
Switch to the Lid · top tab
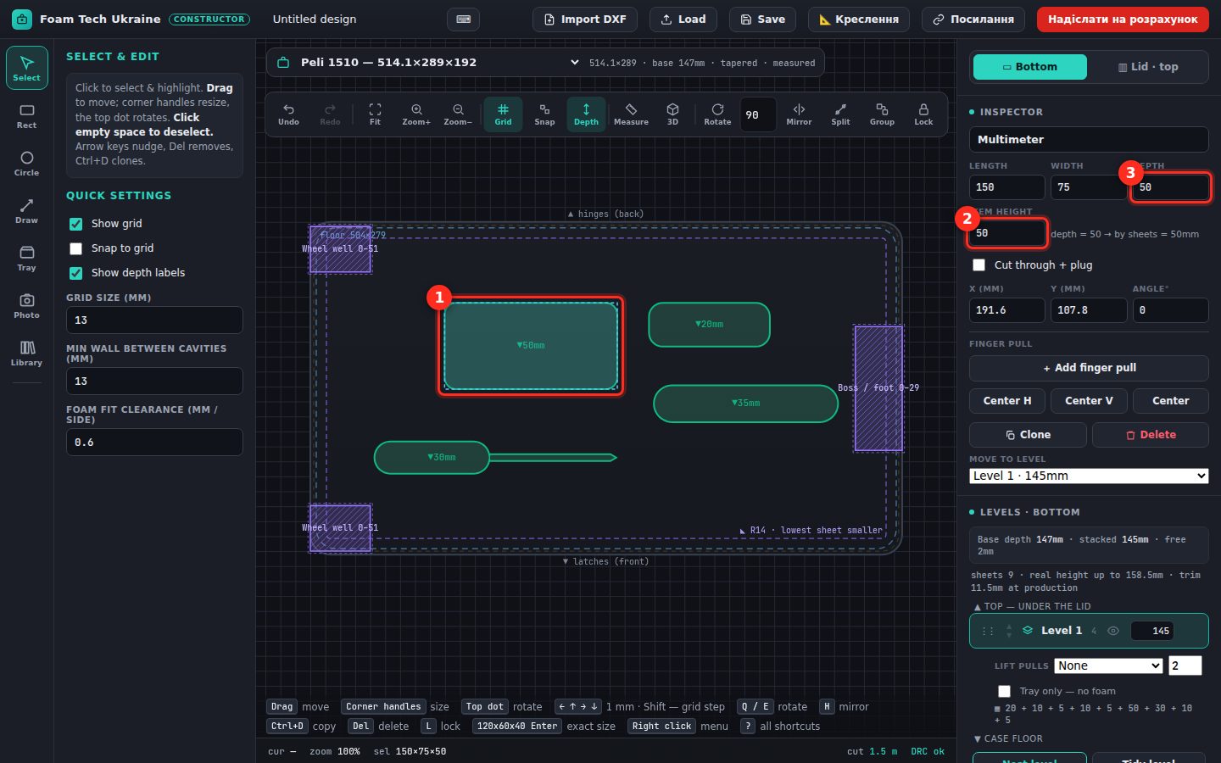(x=1148, y=67)
